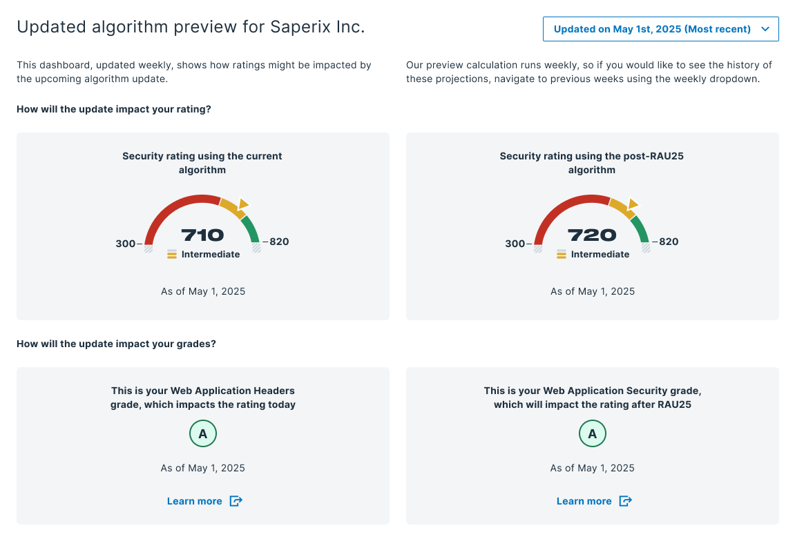
Task: Select the circled A Web Application Security grade badge
Action: (x=592, y=433)
